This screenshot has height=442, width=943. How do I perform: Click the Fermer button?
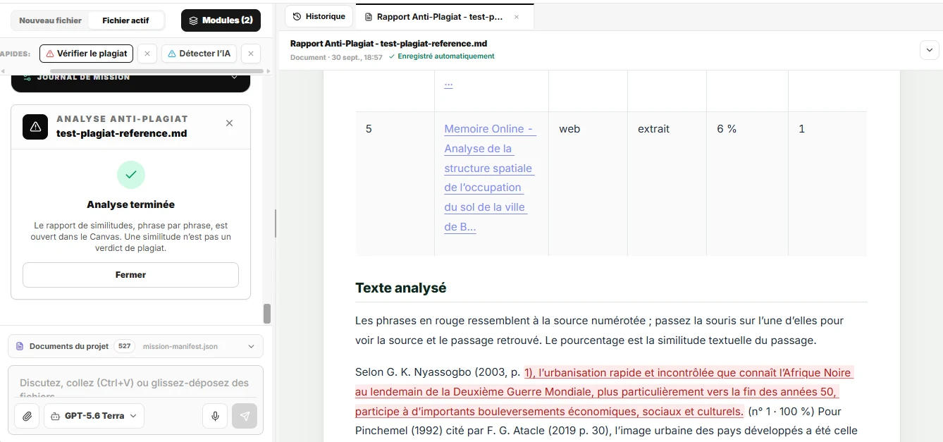click(130, 275)
